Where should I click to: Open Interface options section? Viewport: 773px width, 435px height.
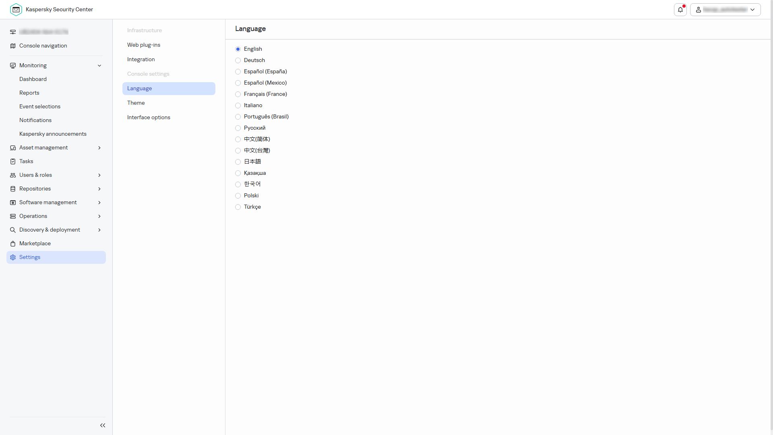(x=169, y=118)
